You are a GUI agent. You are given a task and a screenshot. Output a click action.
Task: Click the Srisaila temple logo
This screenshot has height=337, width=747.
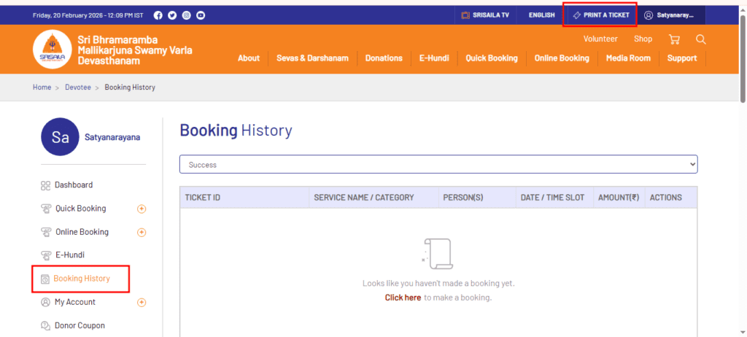[52, 49]
